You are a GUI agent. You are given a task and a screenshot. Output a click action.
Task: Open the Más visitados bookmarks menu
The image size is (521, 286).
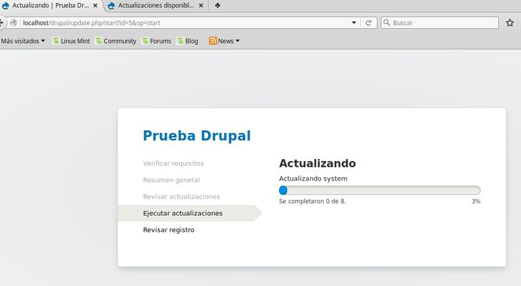point(23,41)
